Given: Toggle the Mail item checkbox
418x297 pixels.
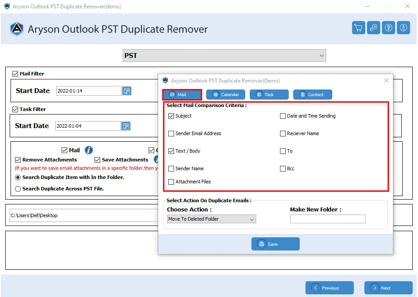Looking at the screenshot, I should (64, 150).
